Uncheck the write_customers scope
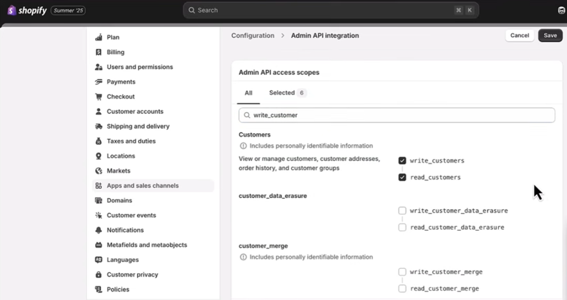This screenshot has height=300, width=567. click(402, 160)
